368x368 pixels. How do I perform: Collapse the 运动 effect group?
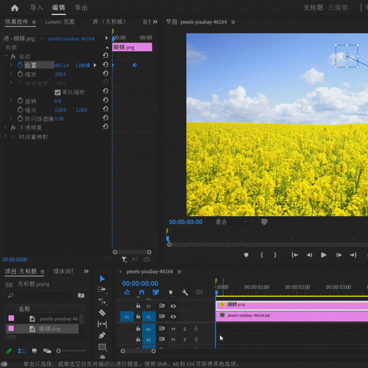pos(6,56)
